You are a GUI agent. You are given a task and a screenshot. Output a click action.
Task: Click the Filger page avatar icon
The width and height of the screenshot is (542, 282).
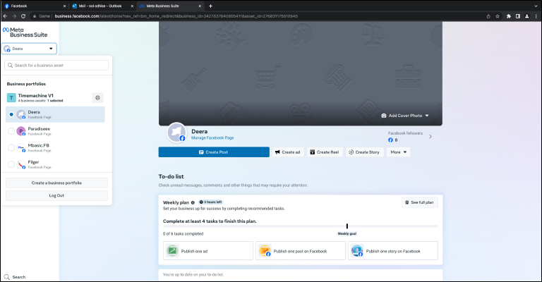coord(21,164)
